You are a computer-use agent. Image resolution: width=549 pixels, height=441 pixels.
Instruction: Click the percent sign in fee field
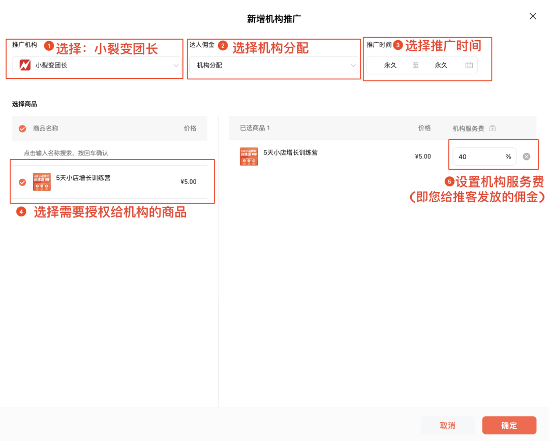pyautogui.click(x=508, y=156)
